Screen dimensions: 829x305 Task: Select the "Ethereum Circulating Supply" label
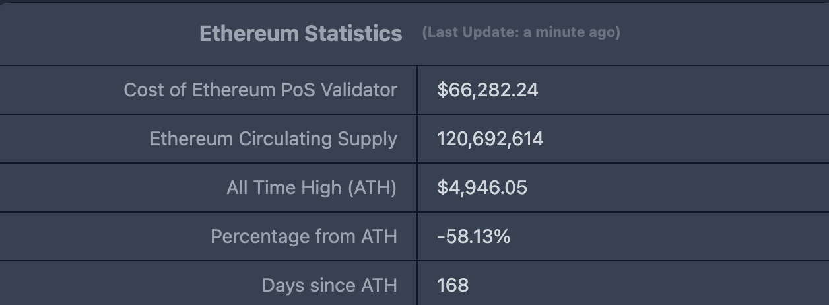(x=273, y=139)
